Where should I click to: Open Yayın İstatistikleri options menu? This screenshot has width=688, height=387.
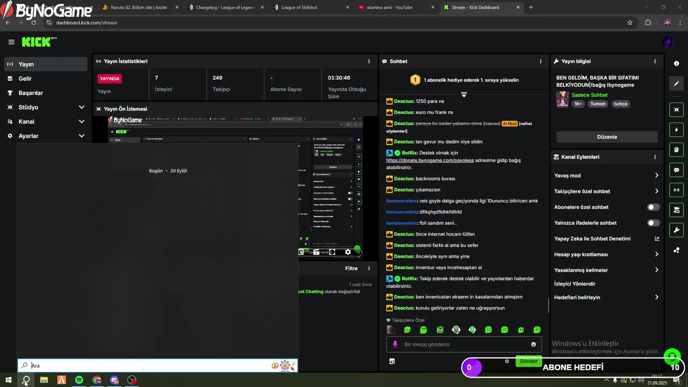[369, 61]
